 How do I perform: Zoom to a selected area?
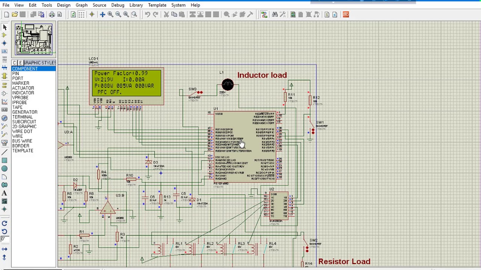(x=134, y=15)
